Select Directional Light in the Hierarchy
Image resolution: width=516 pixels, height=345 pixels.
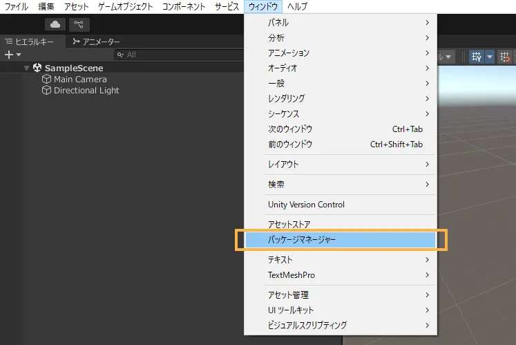86,91
